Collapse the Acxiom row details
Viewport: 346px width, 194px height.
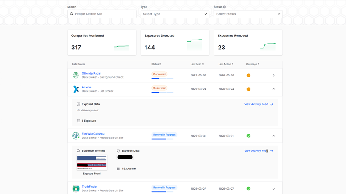pos(273,89)
